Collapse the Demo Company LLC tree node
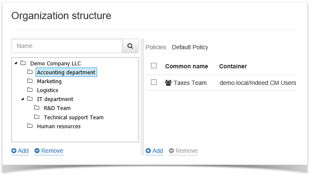 tap(16, 63)
